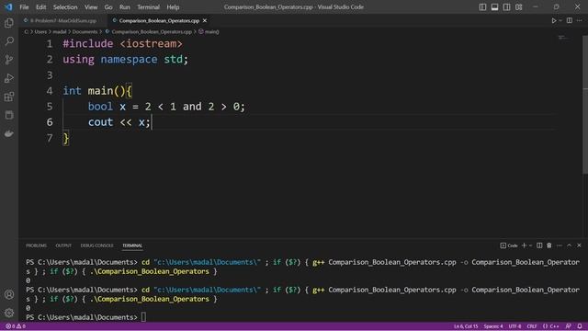Open the Run menu
Screen dimensions: 588x331
(x=125, y=7)
